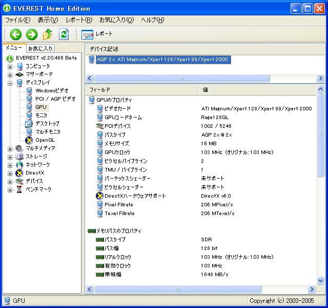Click the DirectXハードウェアサポート row icon
Screen dimensions: 328x308
(x=99, y=196)
